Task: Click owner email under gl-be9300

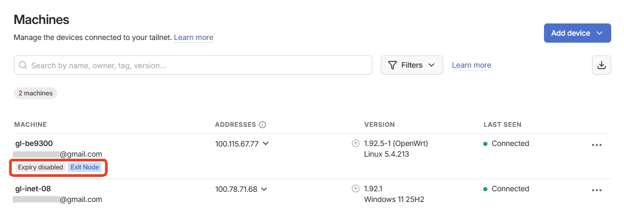Action: [58, 154]
